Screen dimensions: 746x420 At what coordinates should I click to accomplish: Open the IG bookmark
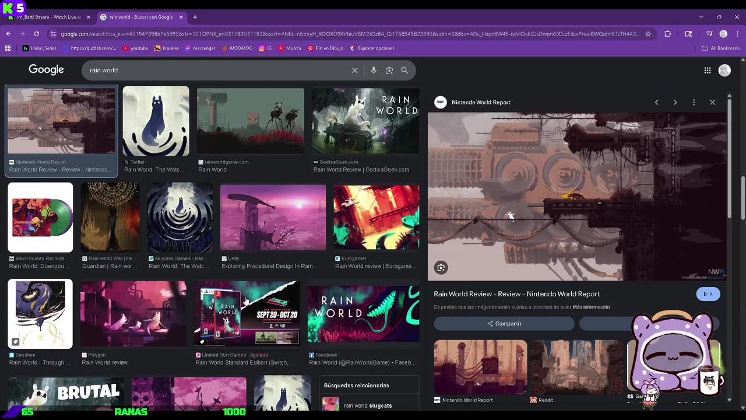click(x=266, y=48)
